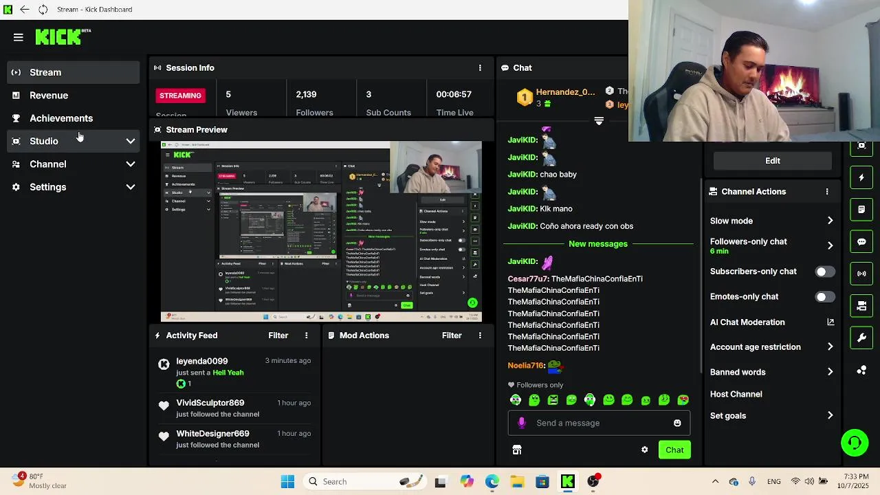
Task: Click the red STREAMING status badge
Action: (x=180, y=96)
